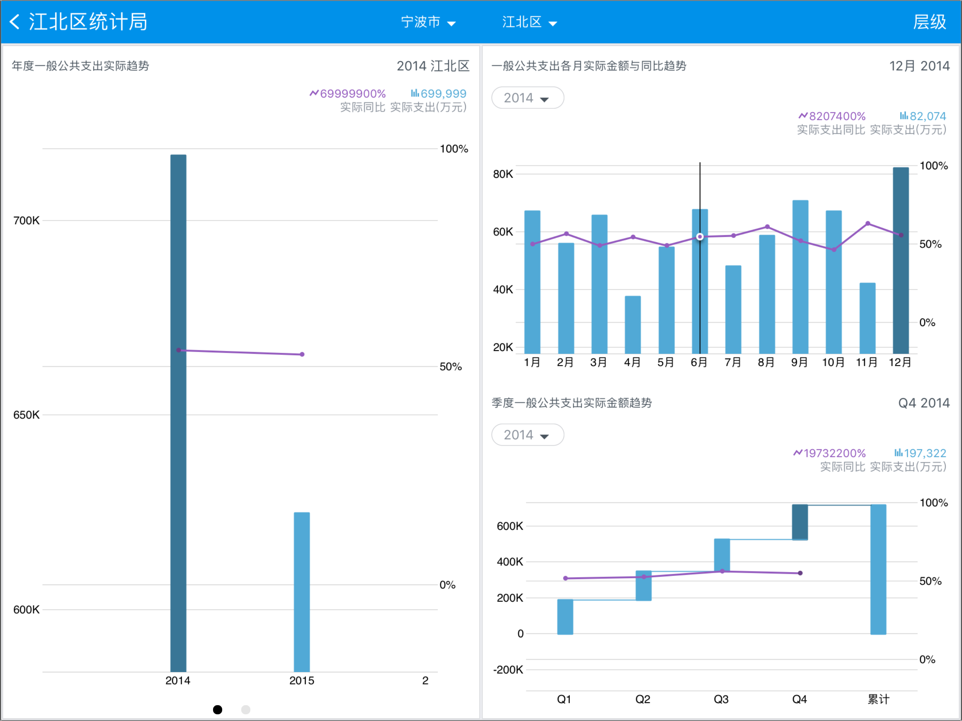Click the 季度一般公共支出实际金额趋势 title
This screenshot has height=721, width=962.
(571, 403)
